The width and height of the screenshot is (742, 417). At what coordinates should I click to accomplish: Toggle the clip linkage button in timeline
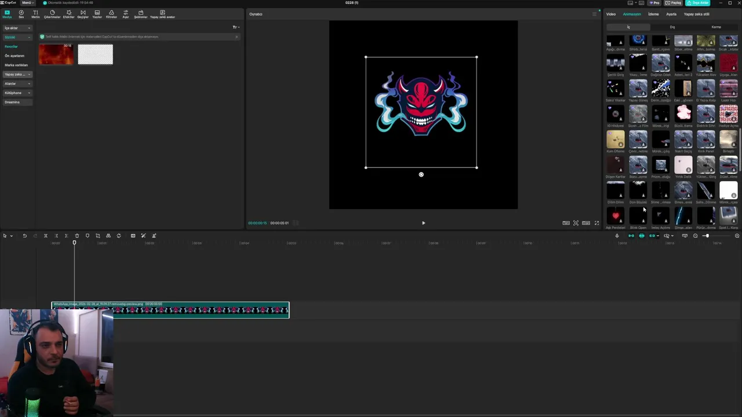pyautogui.click(x=652, y=236)
